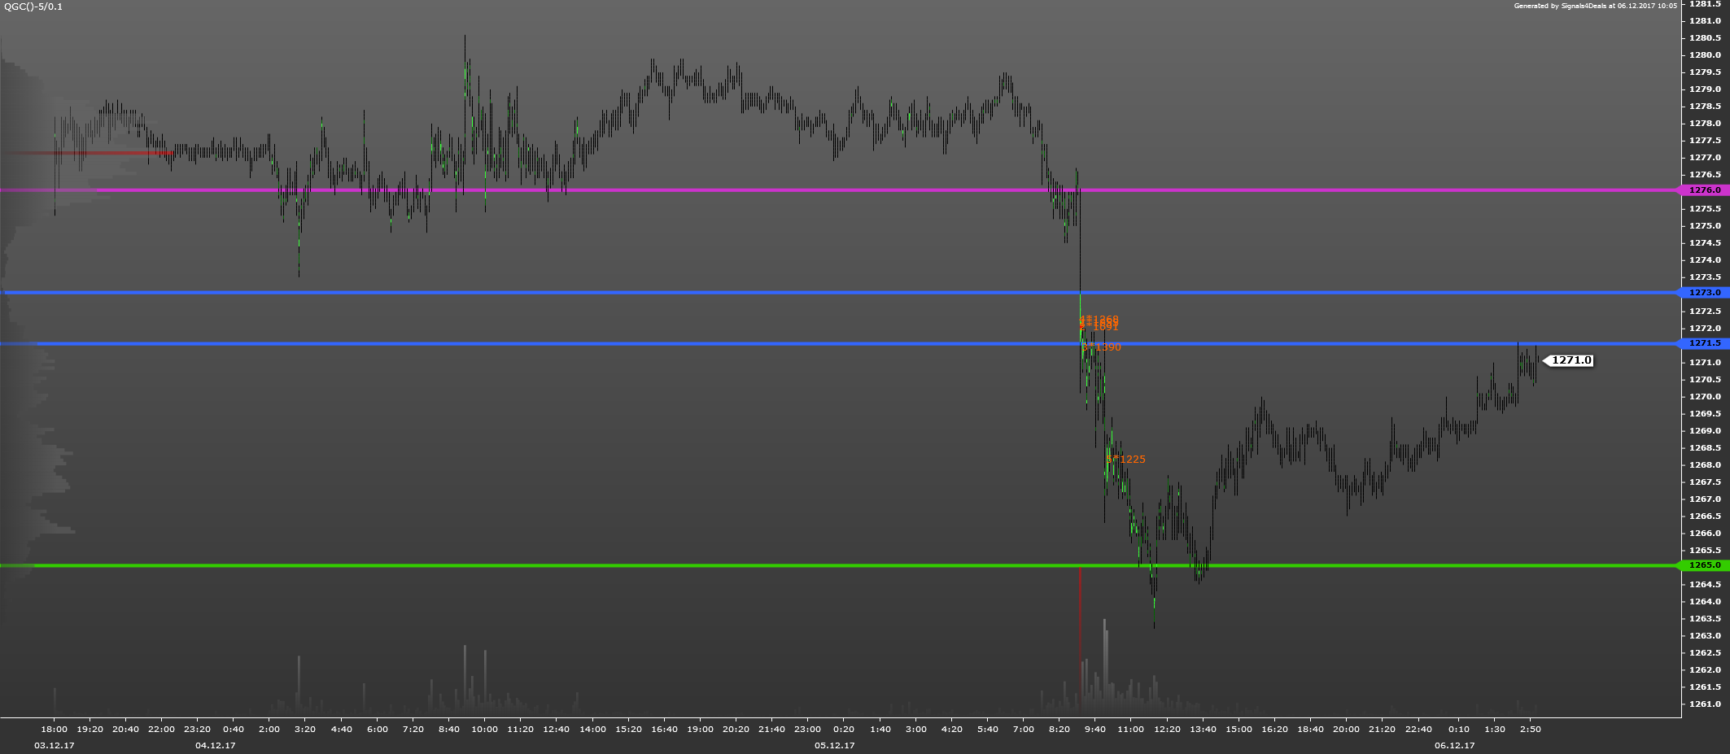This screenshot has width=1730, height=754.
Task: Click the 03.12.17 date label
Action: 55,745
